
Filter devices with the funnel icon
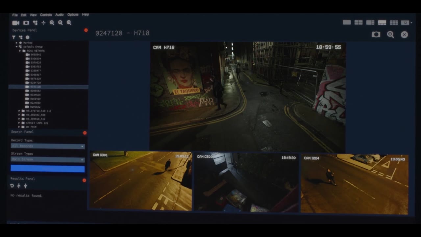pyautogui.click(x=14, y=38)
